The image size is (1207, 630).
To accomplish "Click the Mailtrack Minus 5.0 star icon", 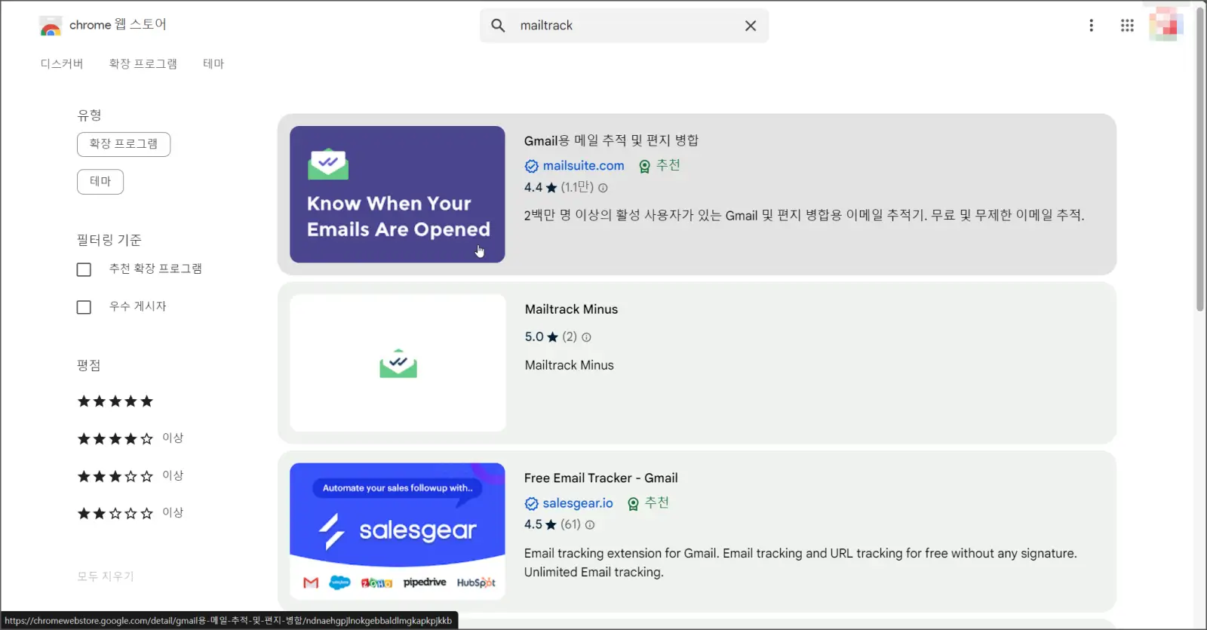I will pos(552,337).
